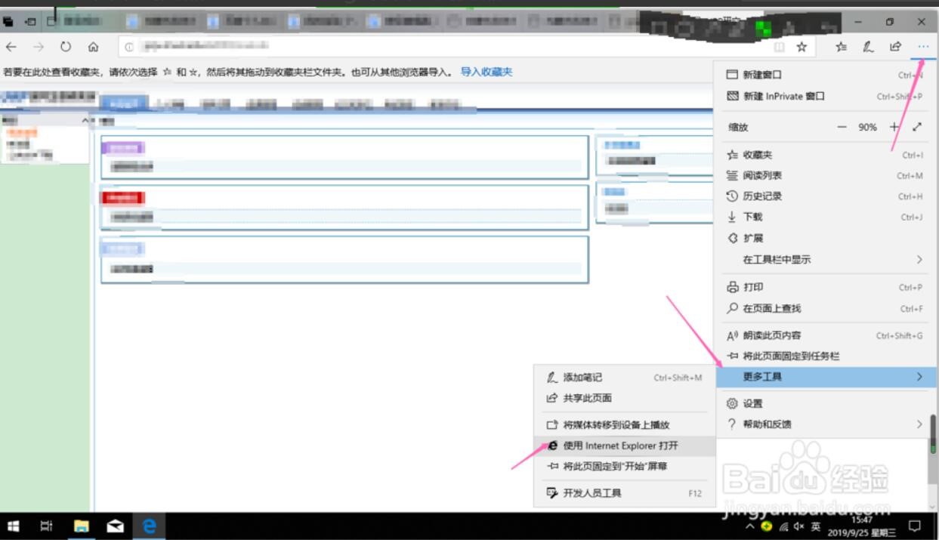
Task: Refresh the current page
Action: coord(66,47)
